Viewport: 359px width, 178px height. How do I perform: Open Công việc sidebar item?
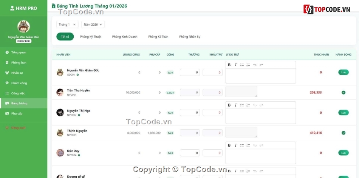tap(23, 93)
